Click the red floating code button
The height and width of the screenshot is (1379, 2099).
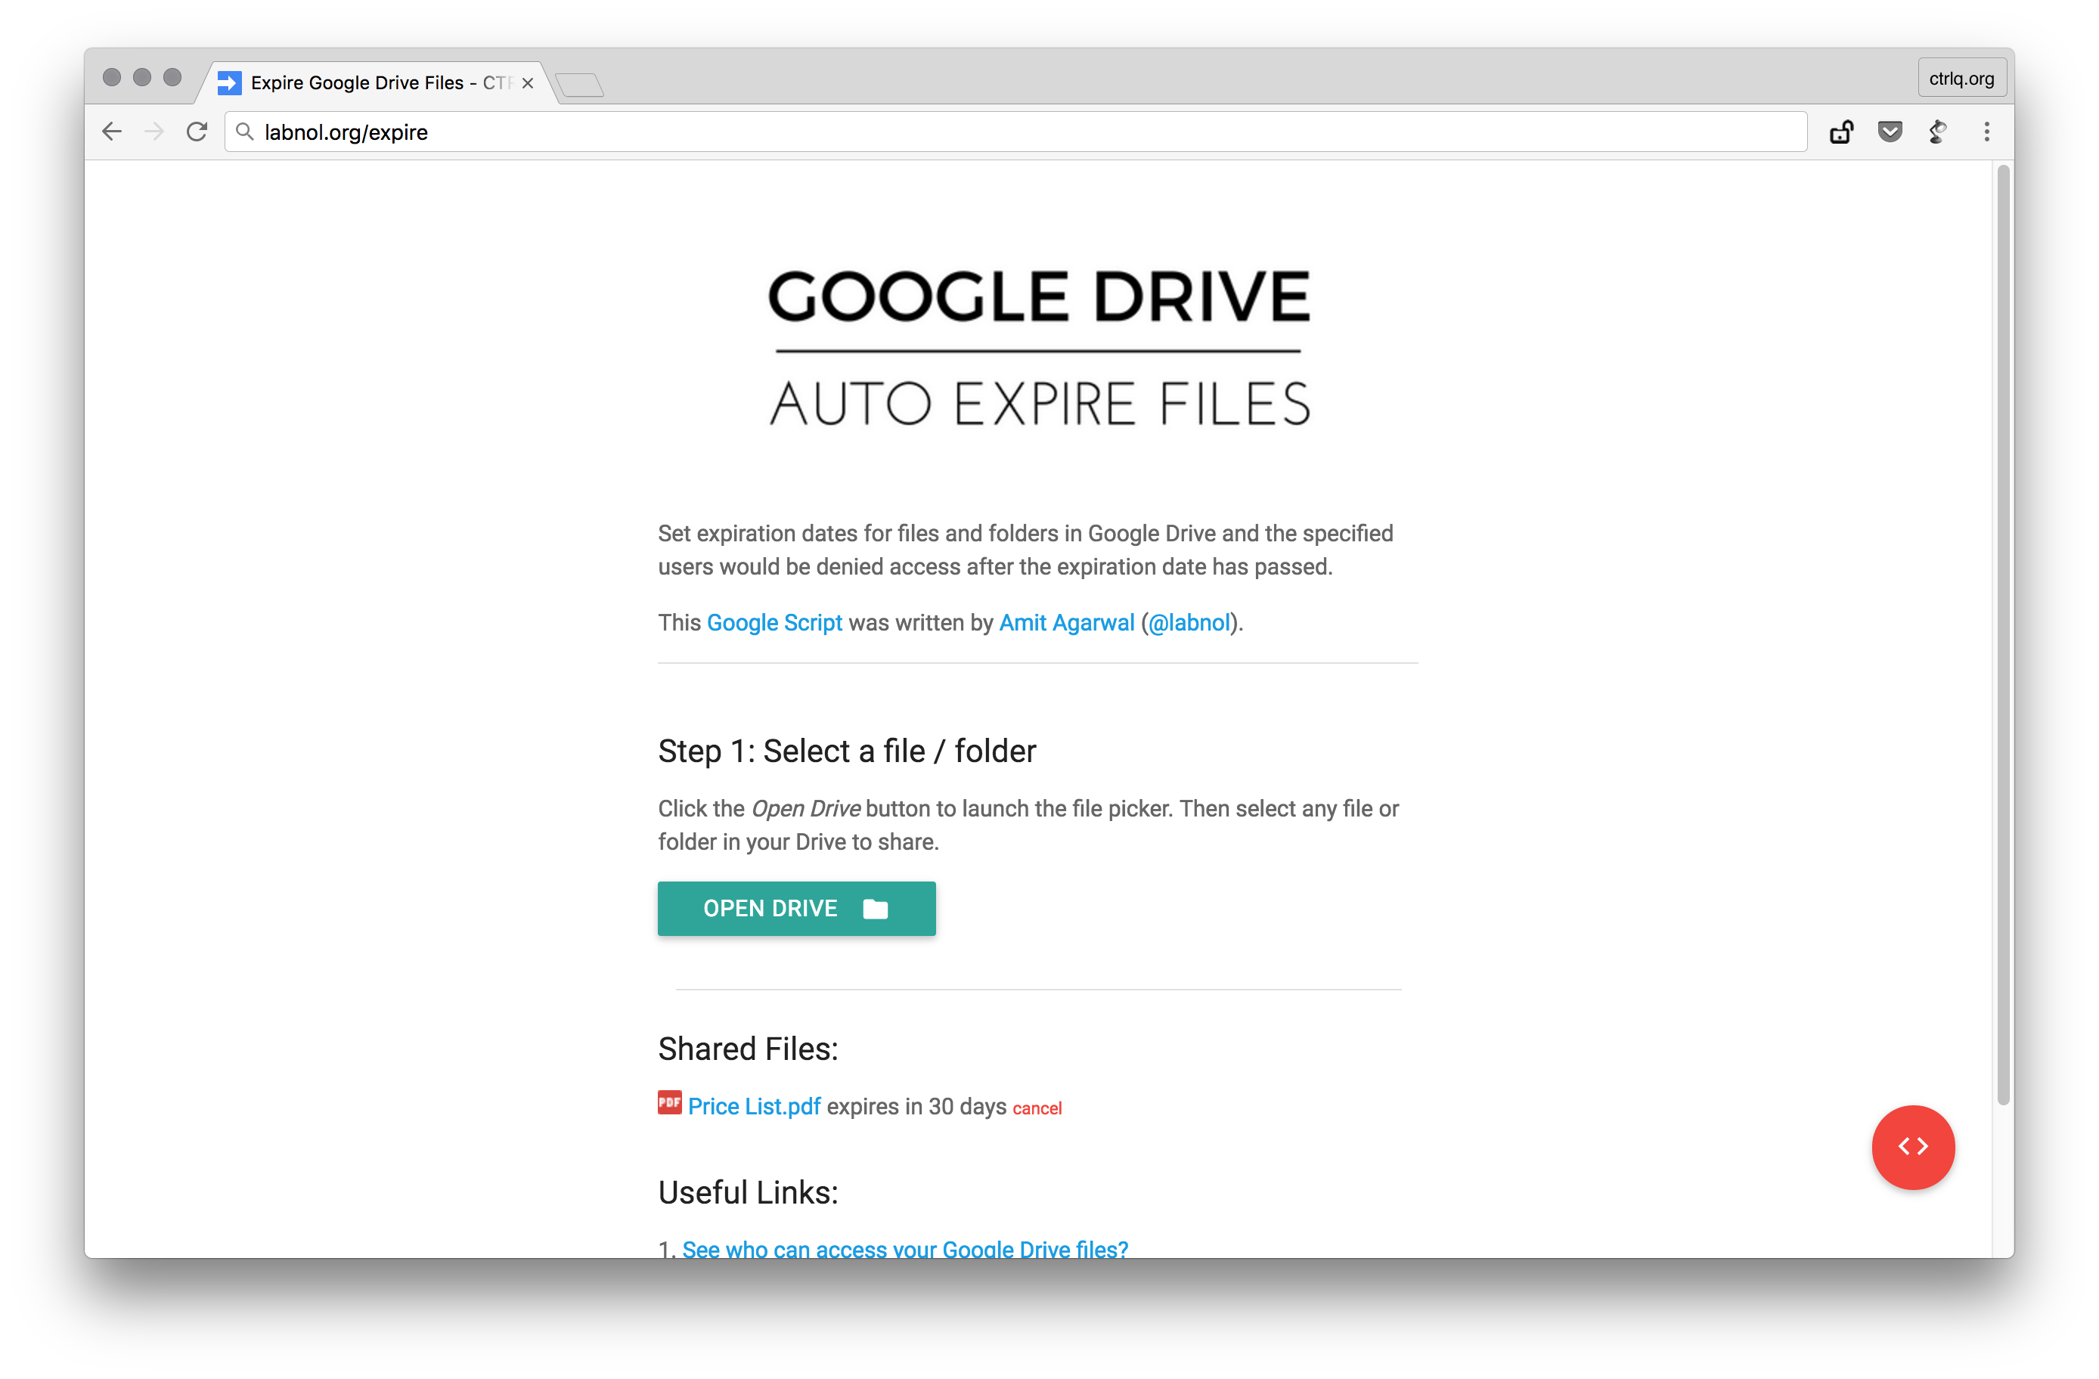(x=1912, y=1146)
